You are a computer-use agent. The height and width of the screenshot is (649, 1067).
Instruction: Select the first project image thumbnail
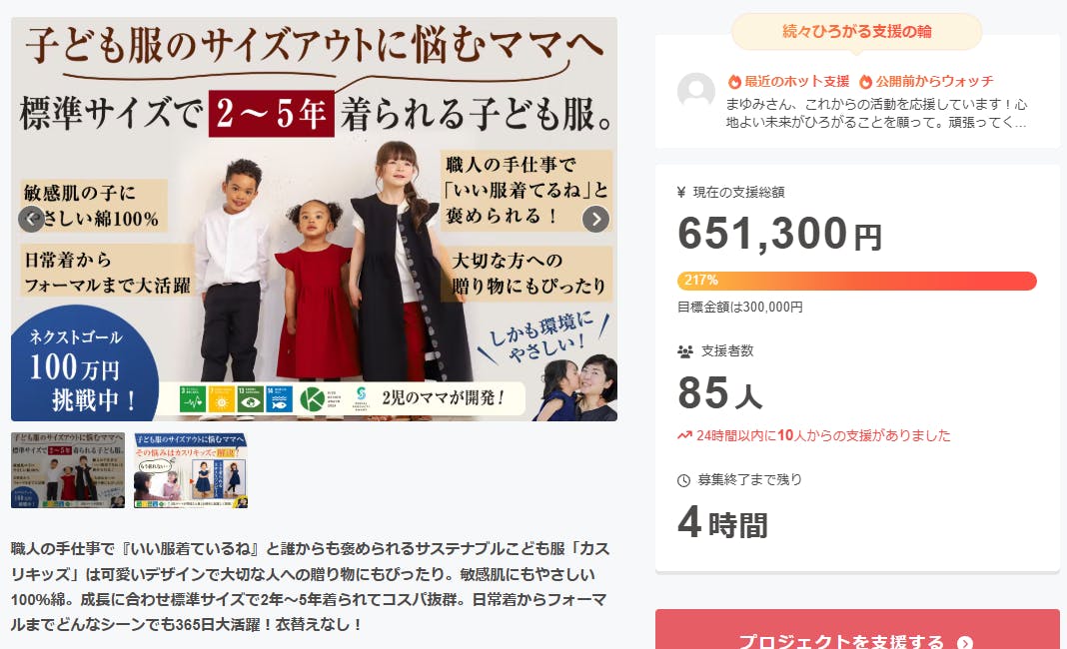coord(68,470)
